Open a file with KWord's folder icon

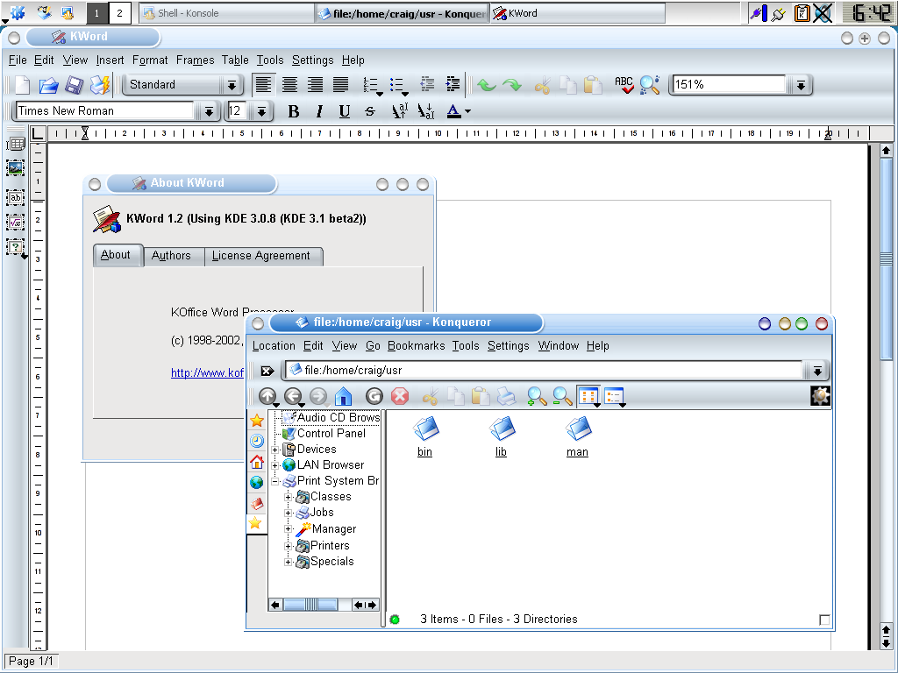click(x=49, y=85)
